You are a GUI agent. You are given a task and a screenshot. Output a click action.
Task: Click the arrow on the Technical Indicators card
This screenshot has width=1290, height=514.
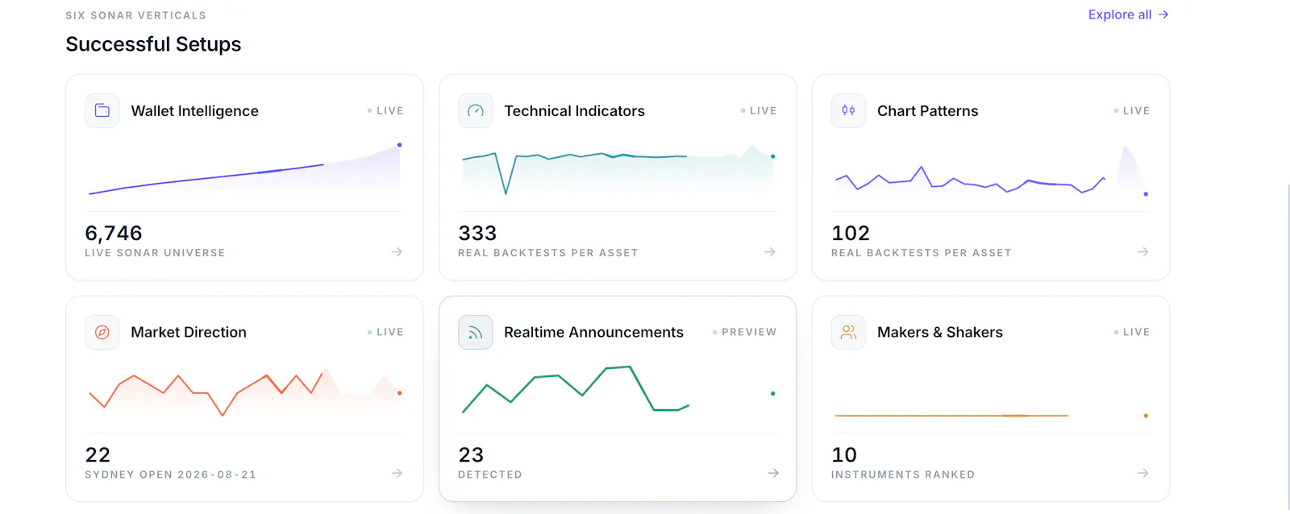pyautogui.click(x=770, y=252)
